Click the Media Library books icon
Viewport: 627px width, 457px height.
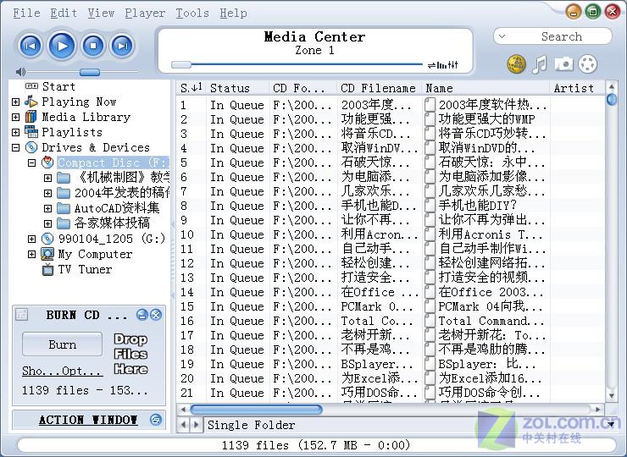(x=31, y=117)
